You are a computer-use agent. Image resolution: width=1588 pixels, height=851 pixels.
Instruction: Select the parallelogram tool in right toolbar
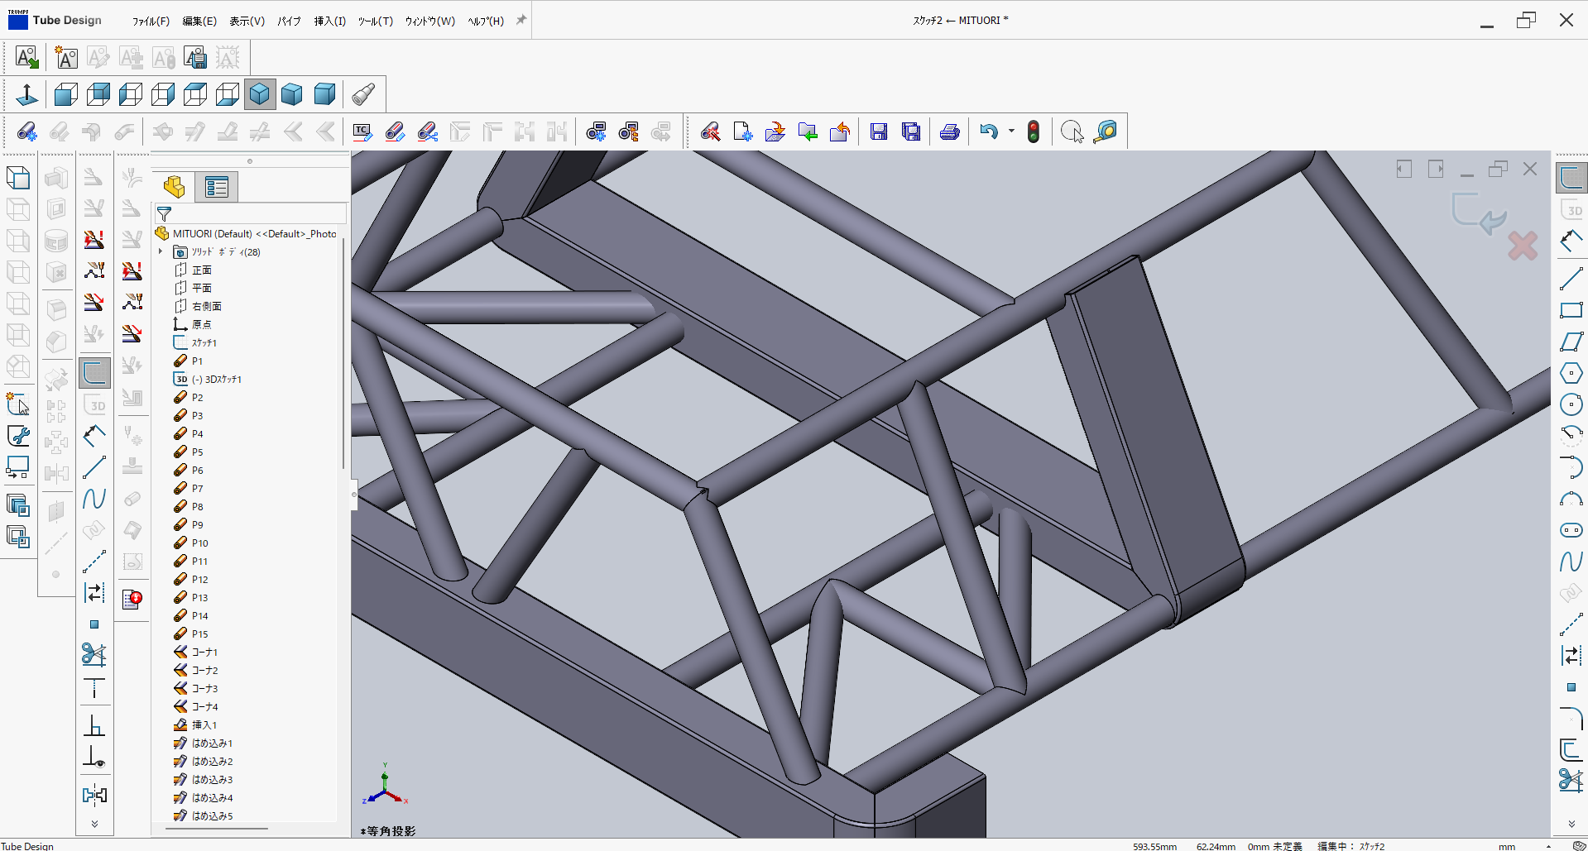[x=1571, y=342]
